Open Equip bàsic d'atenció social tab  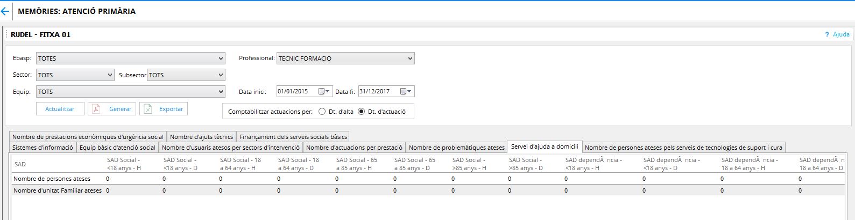coord(117,148)
